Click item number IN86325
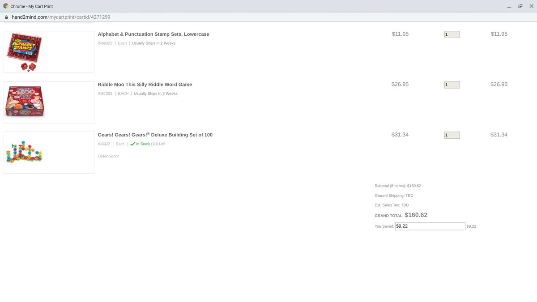Screen dimensions: 537x302 (x=105, y=43)
